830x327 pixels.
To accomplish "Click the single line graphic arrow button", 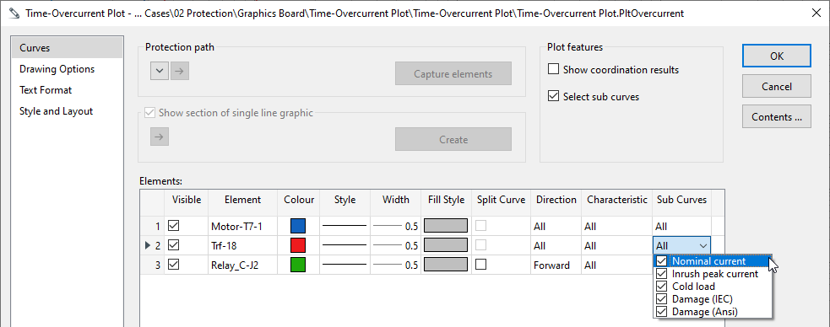I will [x=160, y=137].
